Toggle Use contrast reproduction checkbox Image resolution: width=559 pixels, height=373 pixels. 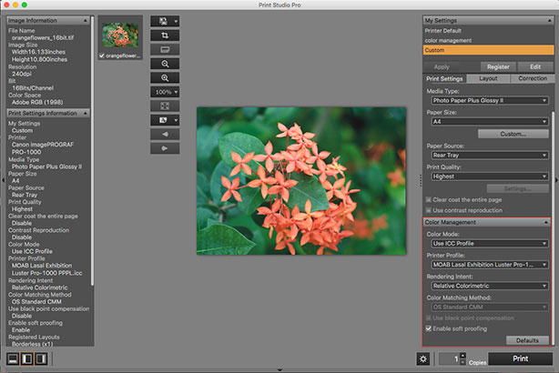pyautogui.click(x=429, y=210)
